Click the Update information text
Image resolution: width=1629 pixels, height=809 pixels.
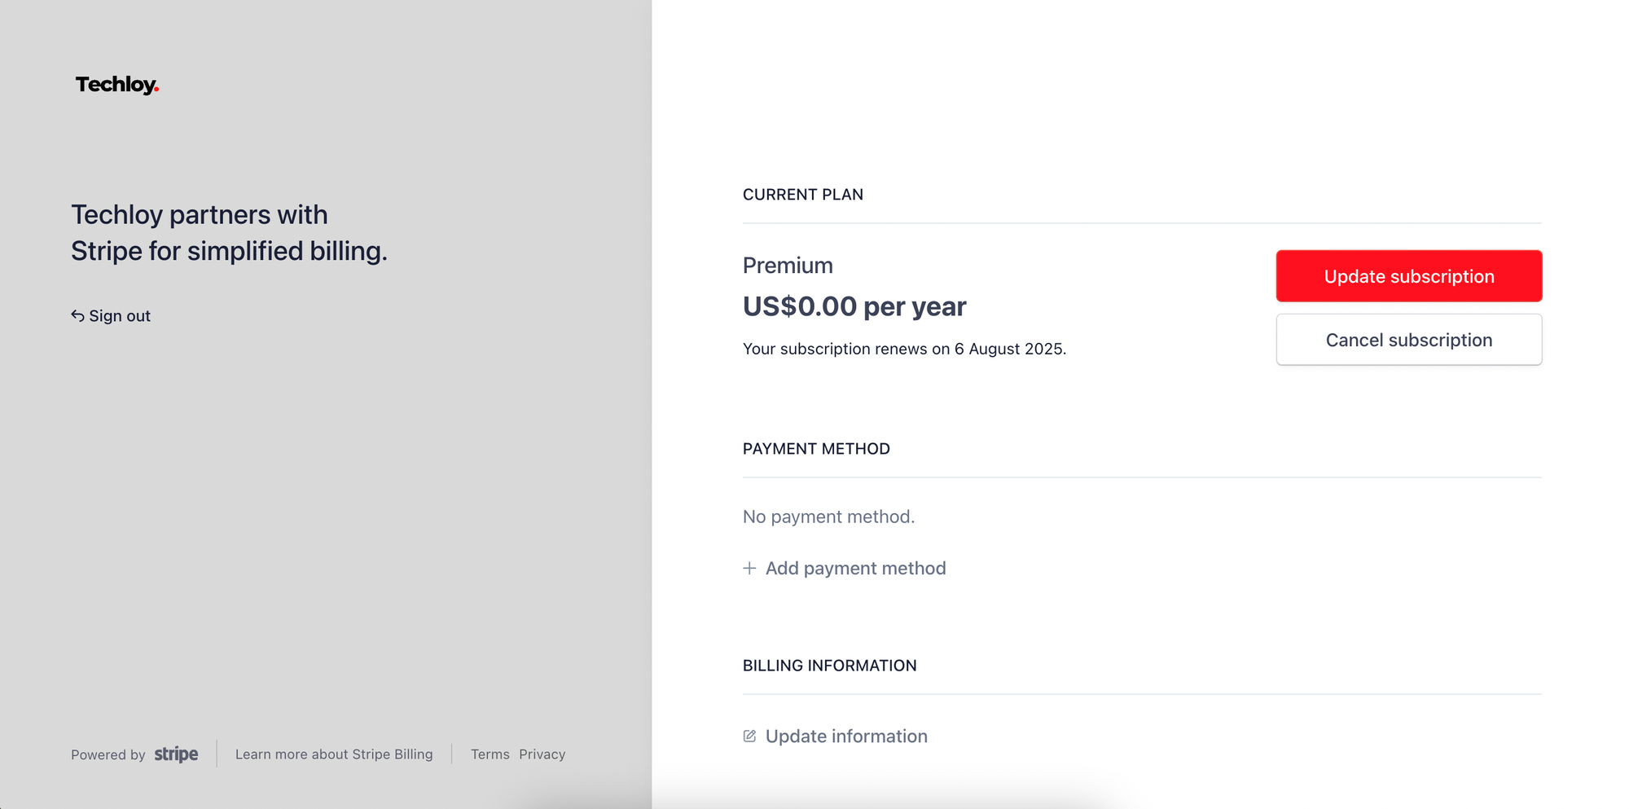846,736
